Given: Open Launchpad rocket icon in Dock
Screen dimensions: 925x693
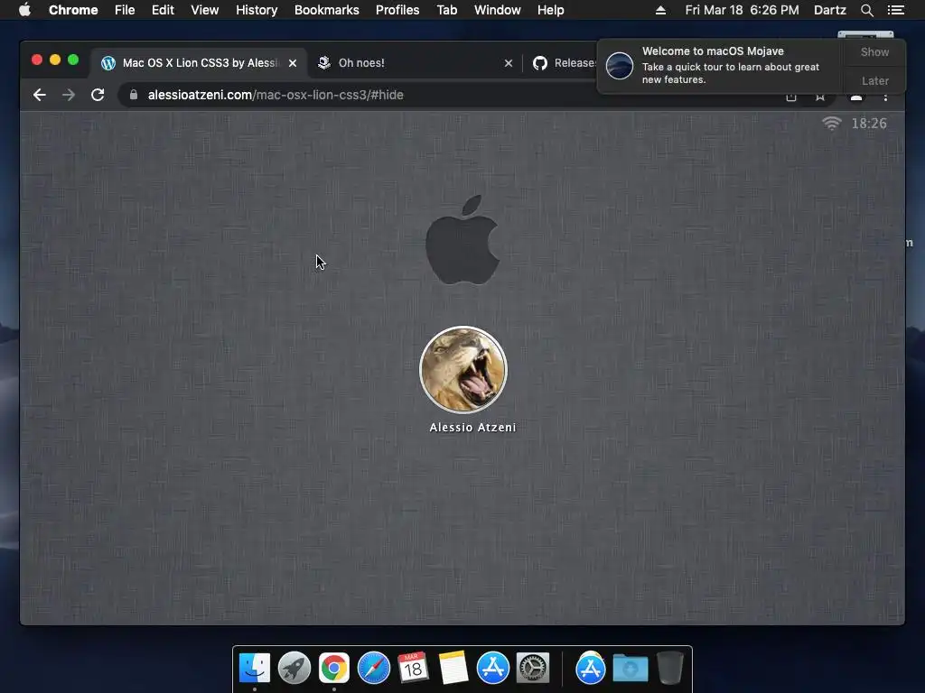Looking at the screenshot, I should pos(294,668).
